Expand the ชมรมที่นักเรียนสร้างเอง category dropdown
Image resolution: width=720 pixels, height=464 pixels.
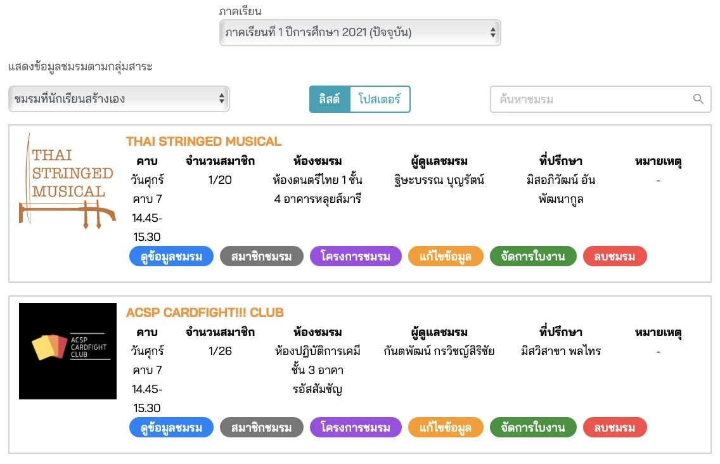tap(119, 99)
